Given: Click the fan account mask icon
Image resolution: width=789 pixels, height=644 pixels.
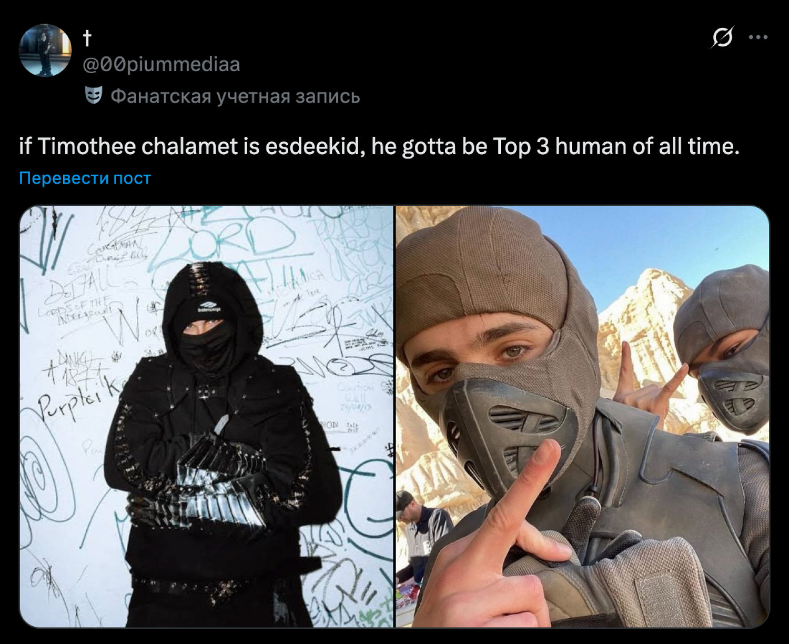Looking at the screenshot, I should click(x=93, y=96).
